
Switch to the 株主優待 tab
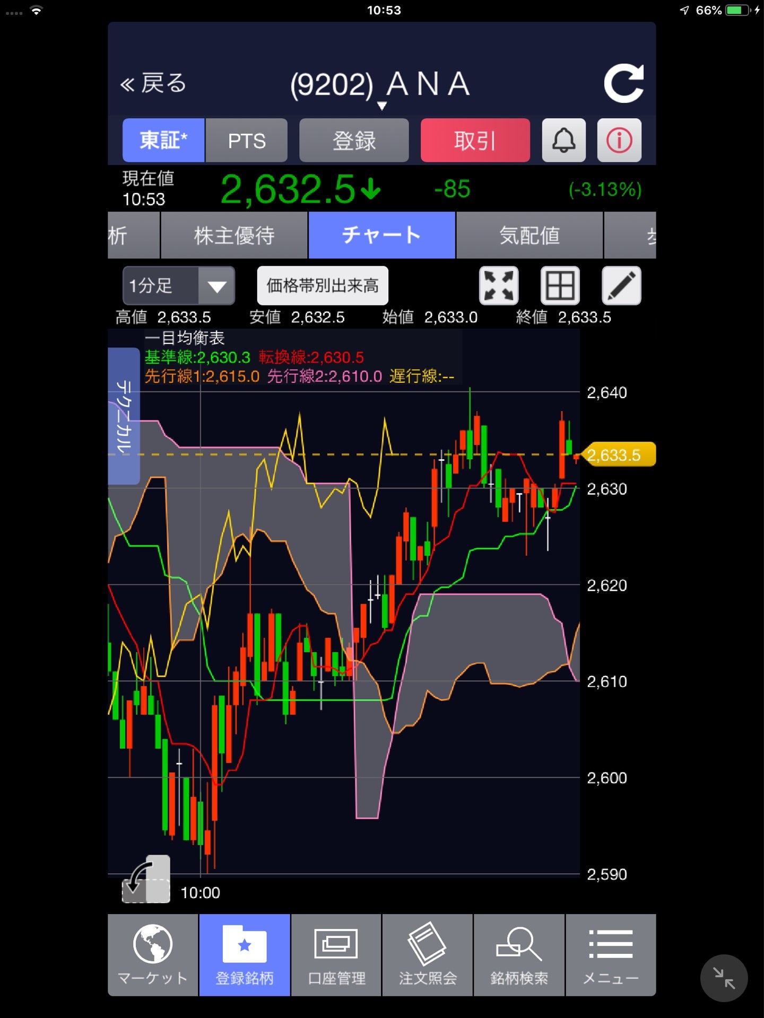[x=234, y=235]
